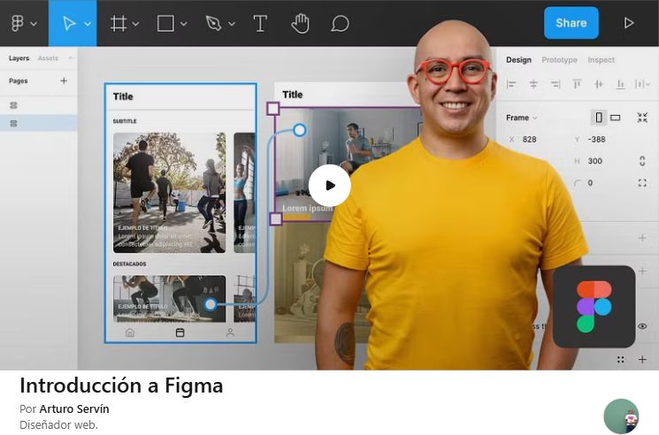Image resolution: width=659 pixels, height=435 pixels.
Task: Open the Frame type dropdown
Action: [x=522, y=118]
